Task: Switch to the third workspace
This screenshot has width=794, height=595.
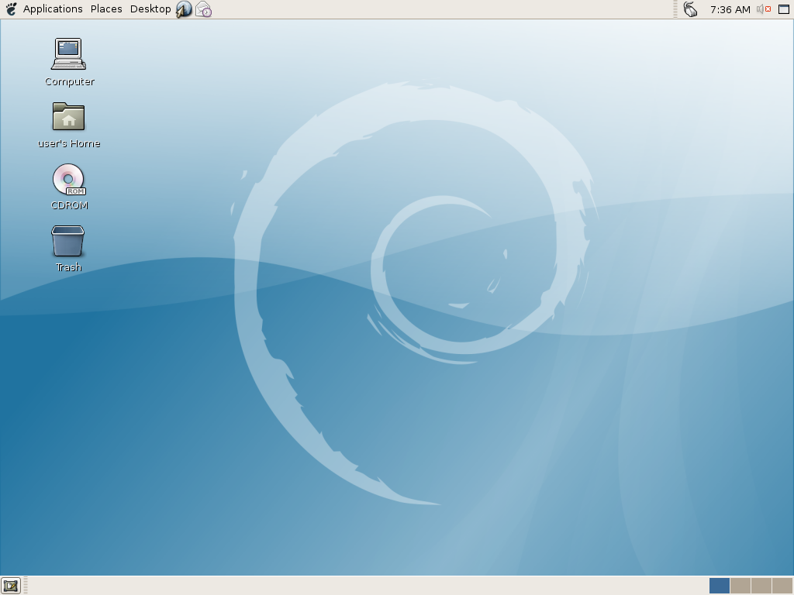Action: click(761, 586)
